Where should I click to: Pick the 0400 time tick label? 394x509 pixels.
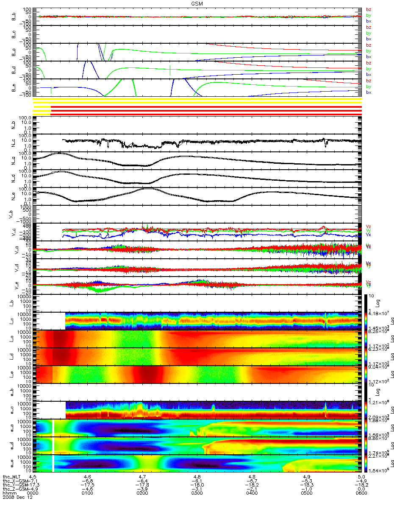[x=252, y=494]
